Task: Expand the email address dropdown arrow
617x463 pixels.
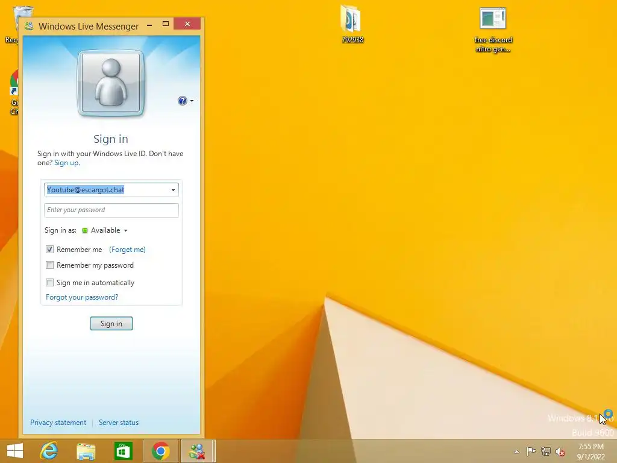Action: [173, 190]
